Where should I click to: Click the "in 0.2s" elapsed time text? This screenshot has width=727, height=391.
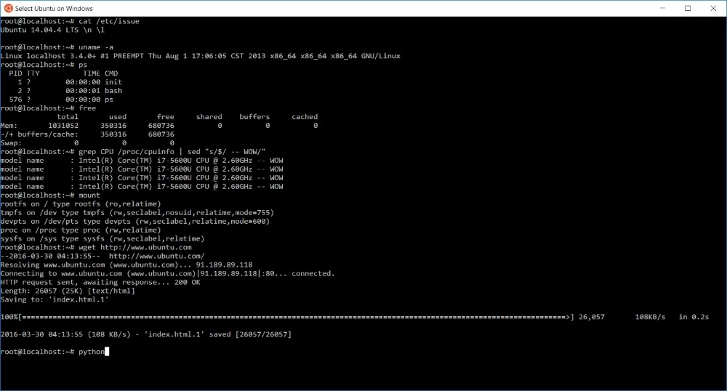point(694,318)
